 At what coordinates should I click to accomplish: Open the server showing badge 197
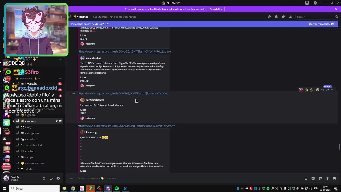(x=6, y=149)
